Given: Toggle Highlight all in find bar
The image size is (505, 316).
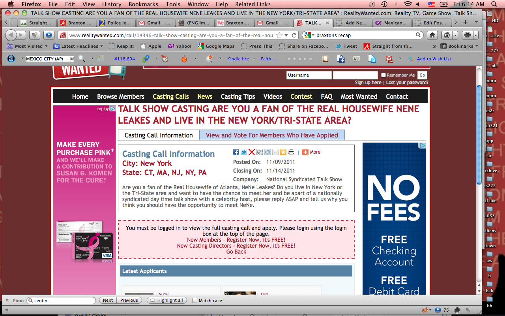Looking at the screenshot, I should click(x=166, y=300).
